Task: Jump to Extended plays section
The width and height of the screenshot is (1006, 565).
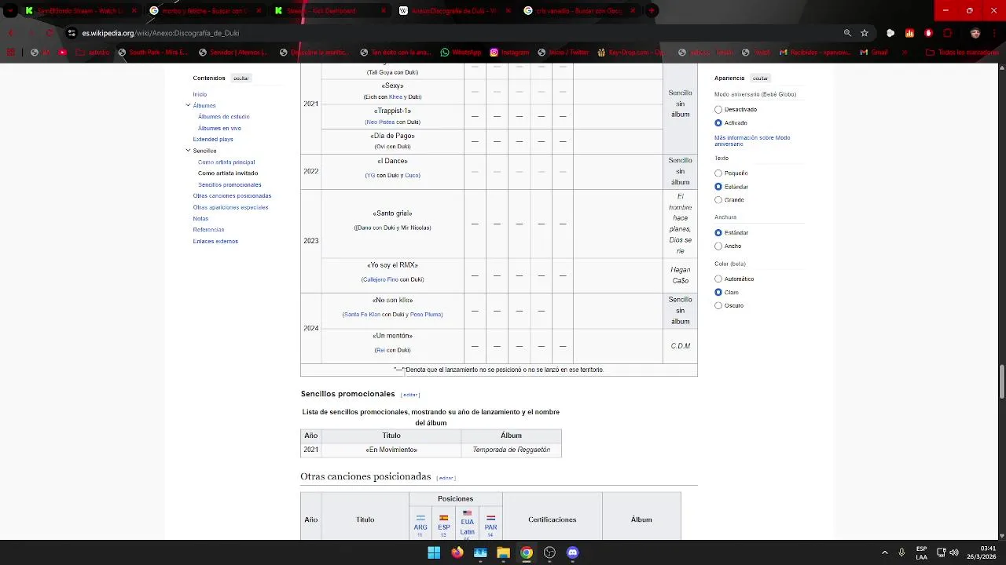Action: coord(213,140)
